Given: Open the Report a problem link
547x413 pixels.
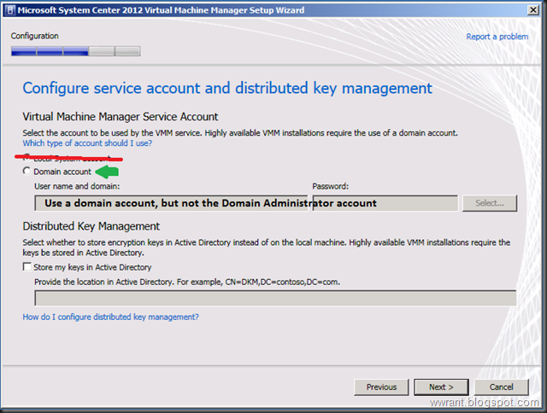Looking at the screenshot, I should [497, 37].
